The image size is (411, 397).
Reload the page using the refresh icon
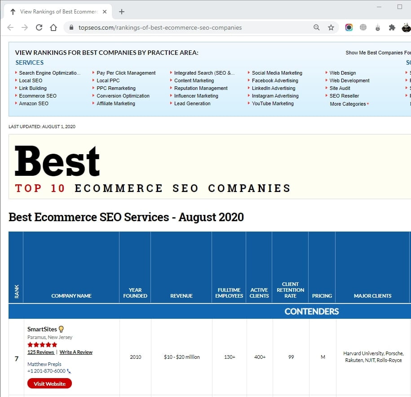39,27
